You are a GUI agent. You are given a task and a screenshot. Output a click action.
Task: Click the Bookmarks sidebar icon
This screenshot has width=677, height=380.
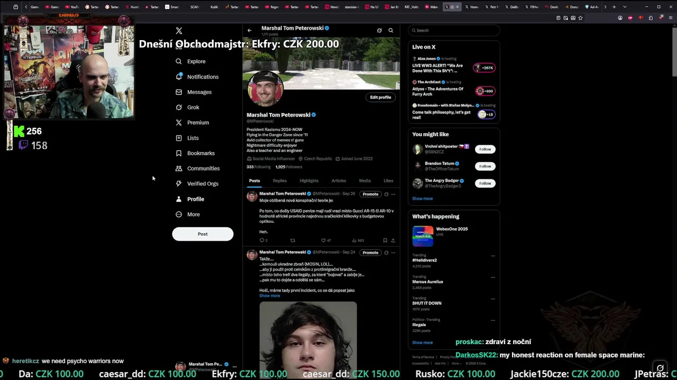click(179, 153)
